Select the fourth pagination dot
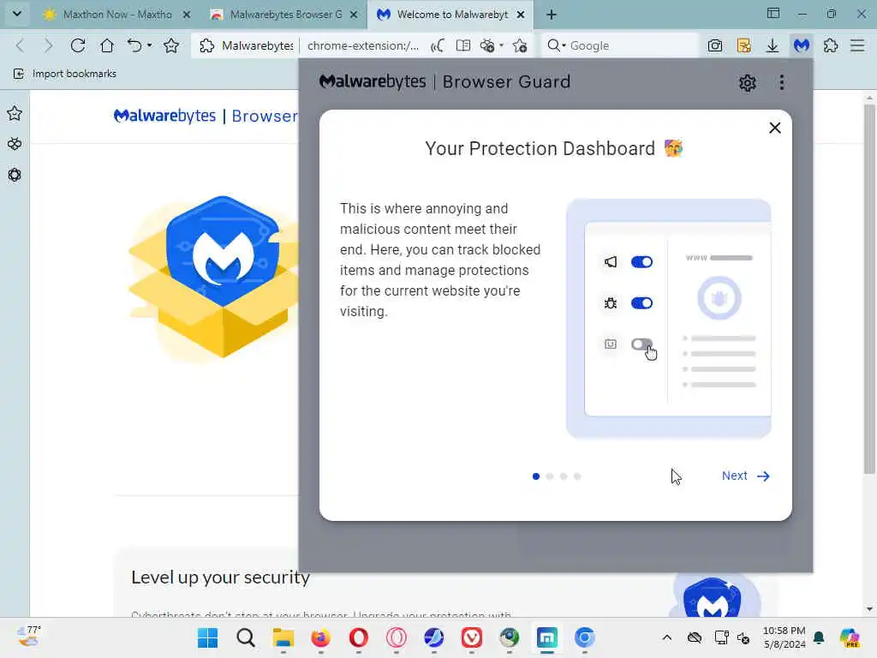This screenshot has height=658, width=877. click(578, 476)
